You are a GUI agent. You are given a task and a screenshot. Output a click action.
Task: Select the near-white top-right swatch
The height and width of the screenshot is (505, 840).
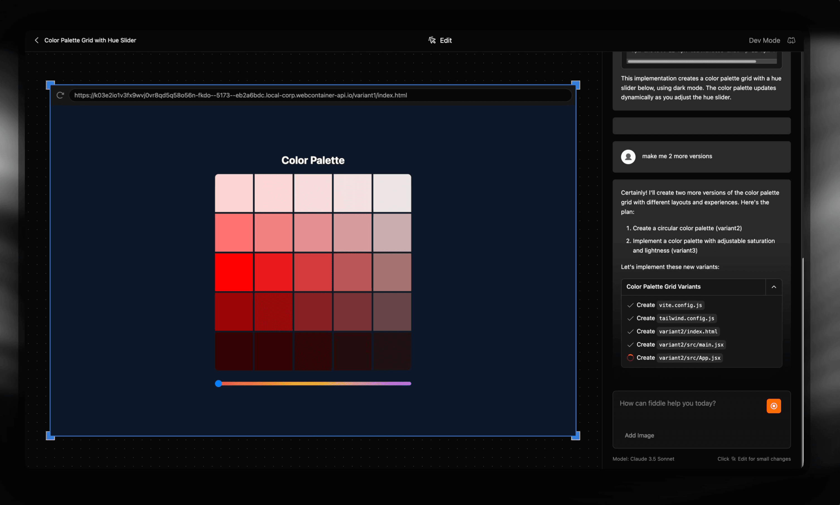(x=392, y=193)
